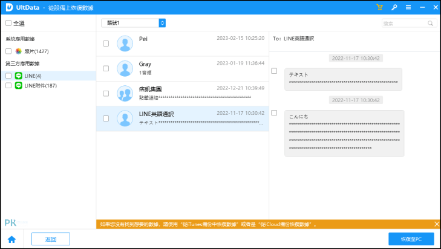Click the LINE(4) green icon

pyautogui.click(x=19, y=76)
